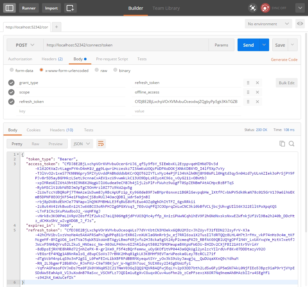
Task: Toggle the sidebar panel icon
Action: click(x=9, y=8)
